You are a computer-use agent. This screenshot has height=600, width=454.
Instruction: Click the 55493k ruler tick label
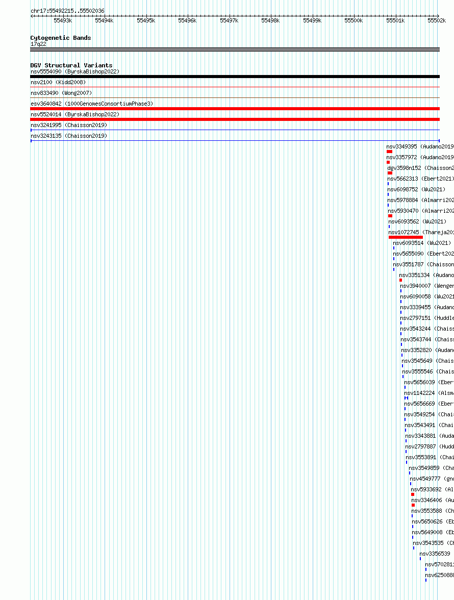(63, 20)
